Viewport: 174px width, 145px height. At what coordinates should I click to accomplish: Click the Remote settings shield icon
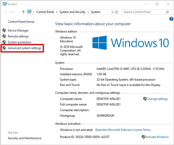coord(4,36)
